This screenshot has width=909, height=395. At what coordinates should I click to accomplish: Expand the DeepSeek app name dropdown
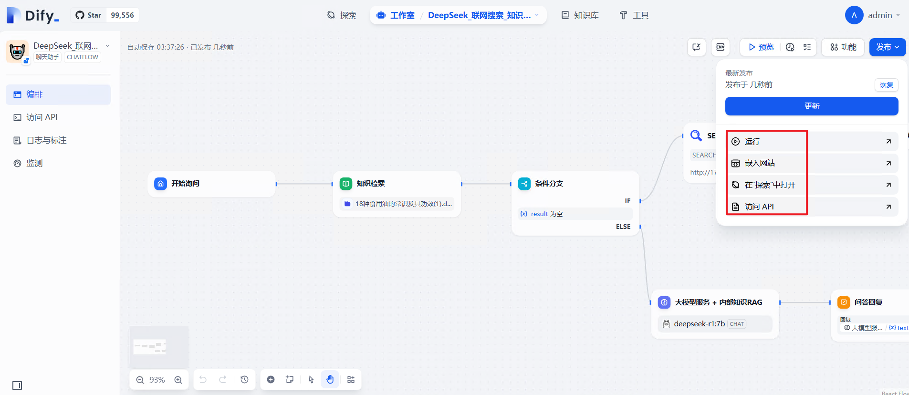[107, 46]
